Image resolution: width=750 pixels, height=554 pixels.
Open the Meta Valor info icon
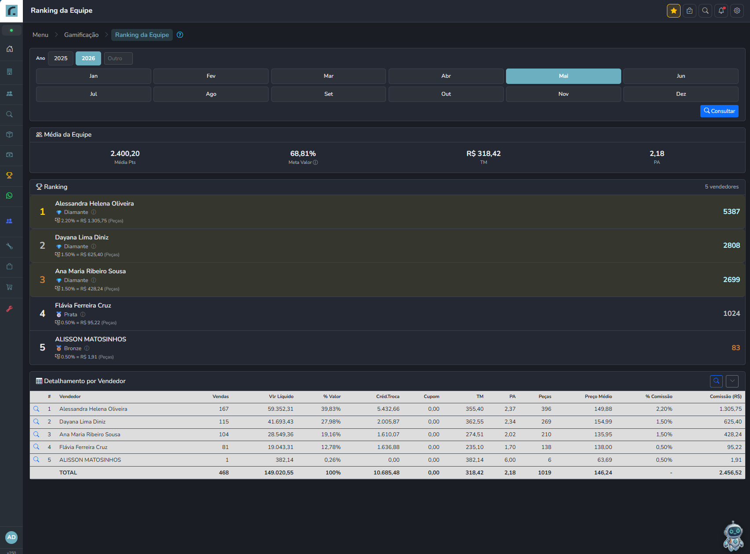(315, 163)
